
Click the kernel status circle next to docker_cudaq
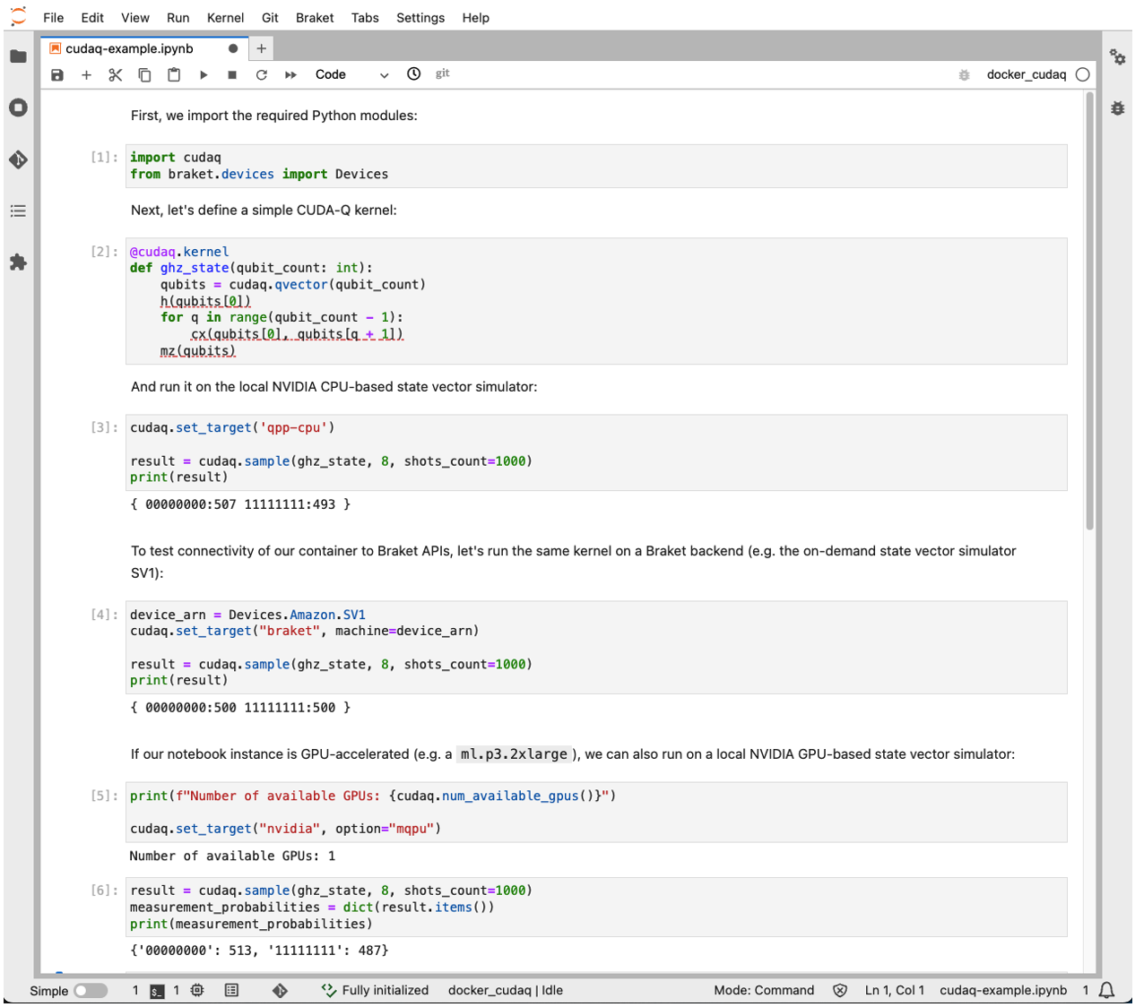1083,75
